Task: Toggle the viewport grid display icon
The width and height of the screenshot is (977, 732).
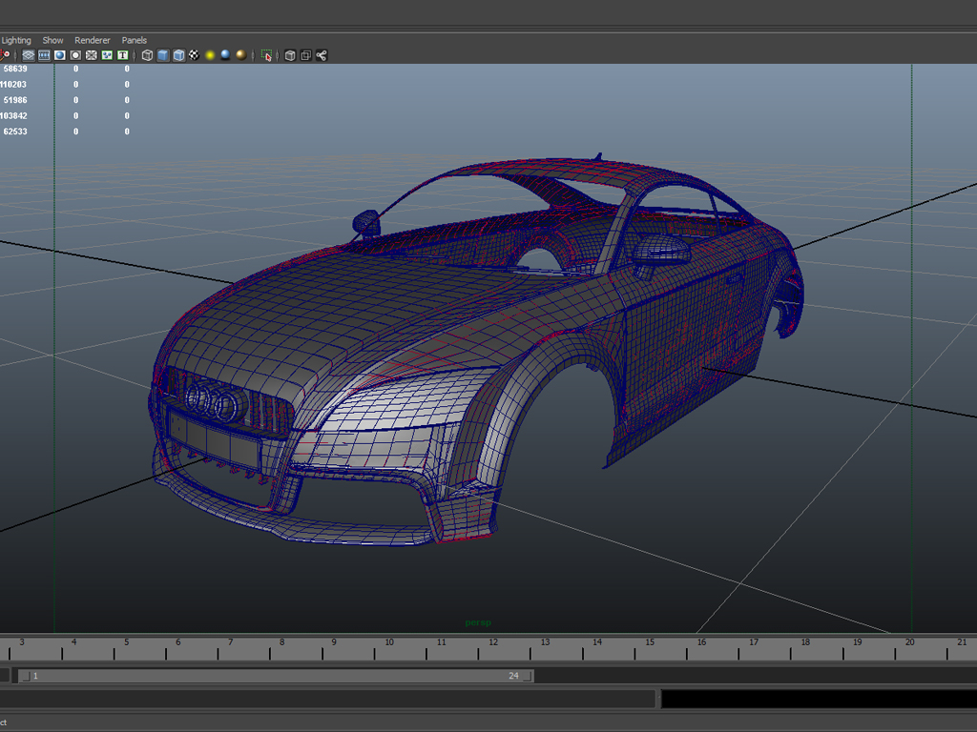Action: tap(29, 55)
